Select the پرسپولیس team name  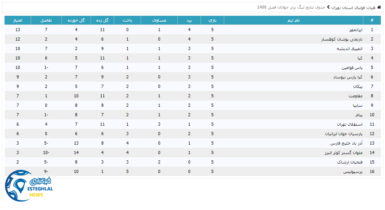pos(353,171)
